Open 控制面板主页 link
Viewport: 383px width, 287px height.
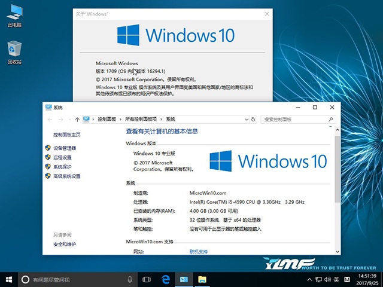pos(67,135)
